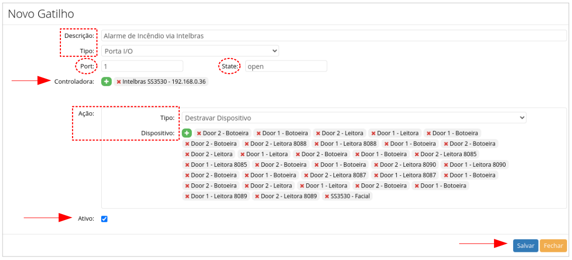Image resolution: width=572 pixels, height=260 pixels.
Task: Delete the Door 2 - Leitora 8085 tag
Action: click(416, 154)
